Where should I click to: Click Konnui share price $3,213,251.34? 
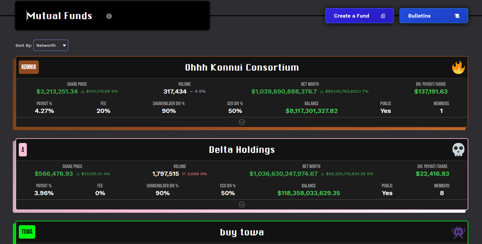[x=57, y=91]
